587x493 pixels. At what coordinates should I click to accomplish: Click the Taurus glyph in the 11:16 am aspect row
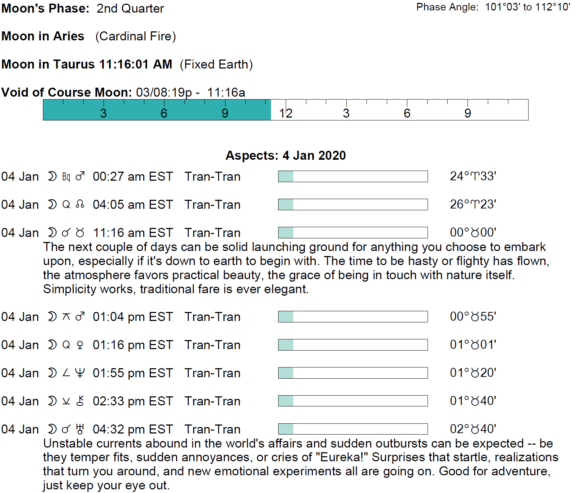80,233
